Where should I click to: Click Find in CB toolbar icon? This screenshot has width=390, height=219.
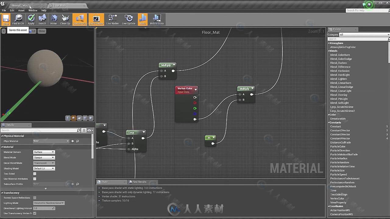pos(18,19)
